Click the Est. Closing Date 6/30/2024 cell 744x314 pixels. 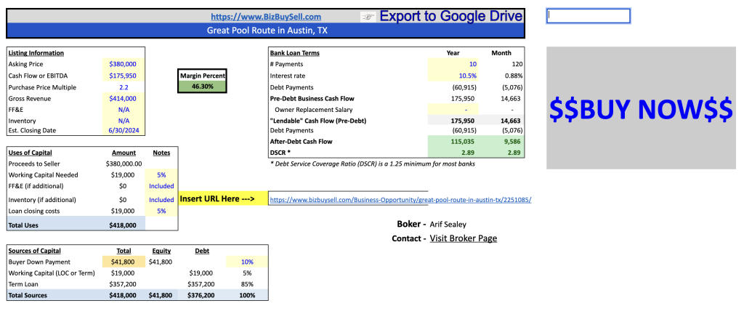pyautogui.click(x=124, y=131)
